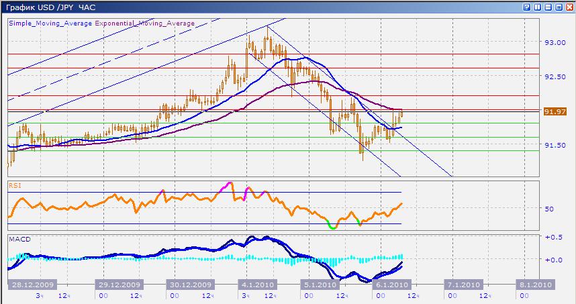Click the 00 time label under 29.12.2009

click(x=103, y=295)
